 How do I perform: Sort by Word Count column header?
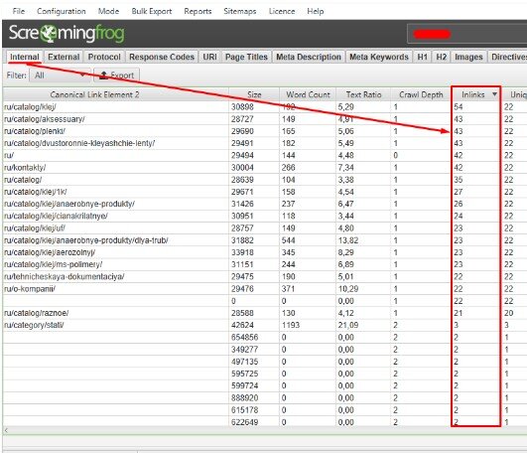(308, 94)
